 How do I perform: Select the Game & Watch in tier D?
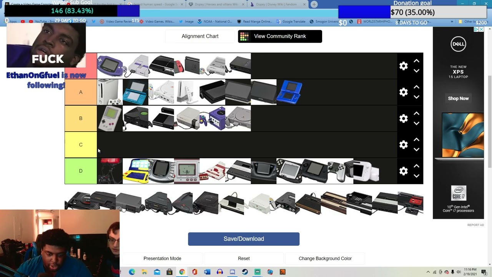click(x=187, y=171)
